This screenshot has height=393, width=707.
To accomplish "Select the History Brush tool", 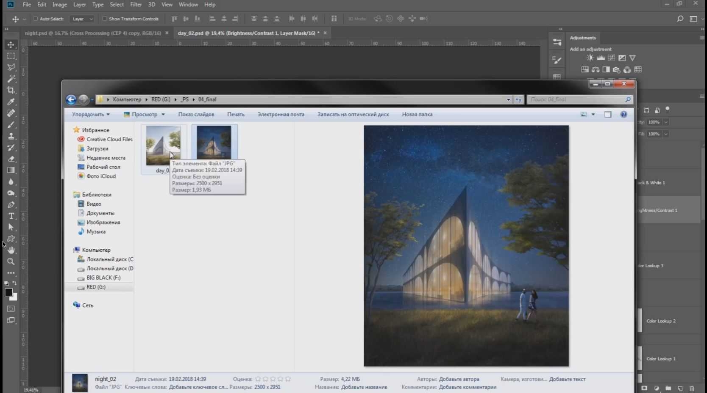I will point(11,147).
